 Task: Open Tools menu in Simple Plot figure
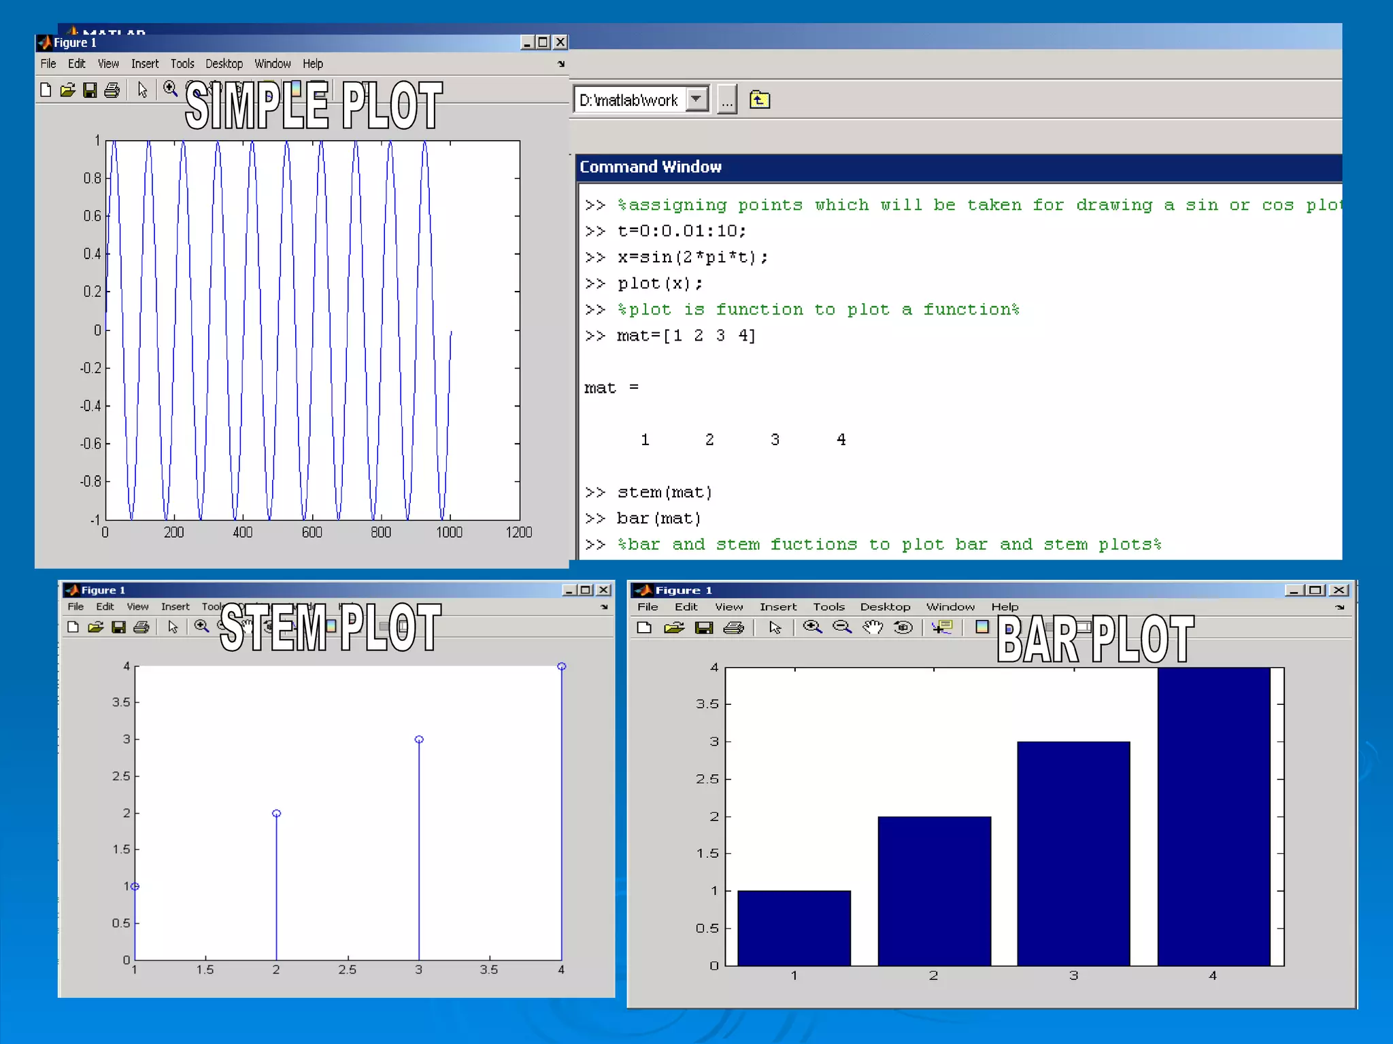click(182, 64)
